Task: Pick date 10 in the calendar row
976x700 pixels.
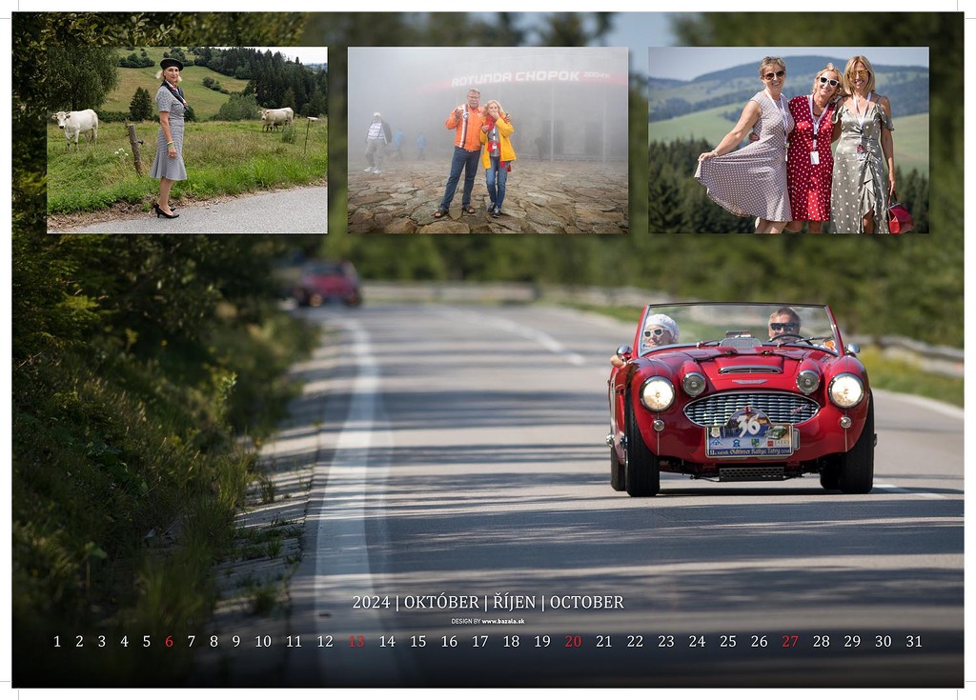Action: click(263, 642)
